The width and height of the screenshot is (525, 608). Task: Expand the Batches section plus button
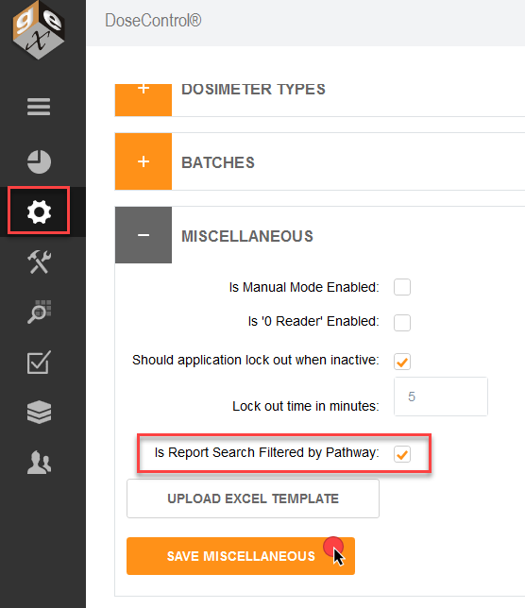pos(144,161)
